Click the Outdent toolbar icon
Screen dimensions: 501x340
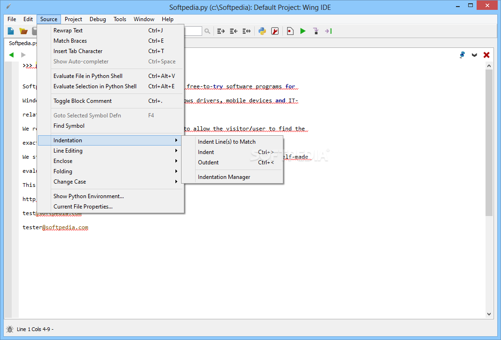coord(234,31)
